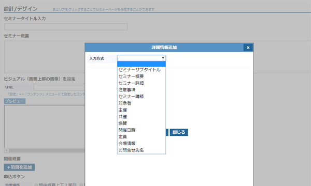Pick 協賛 from the dropdown list

pos(142,123)
